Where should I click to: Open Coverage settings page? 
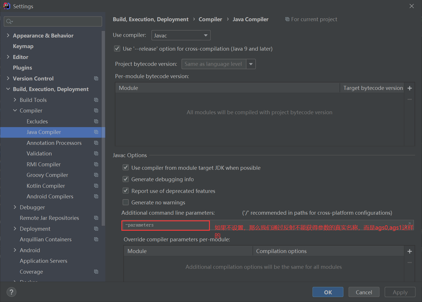click(31, 272)
